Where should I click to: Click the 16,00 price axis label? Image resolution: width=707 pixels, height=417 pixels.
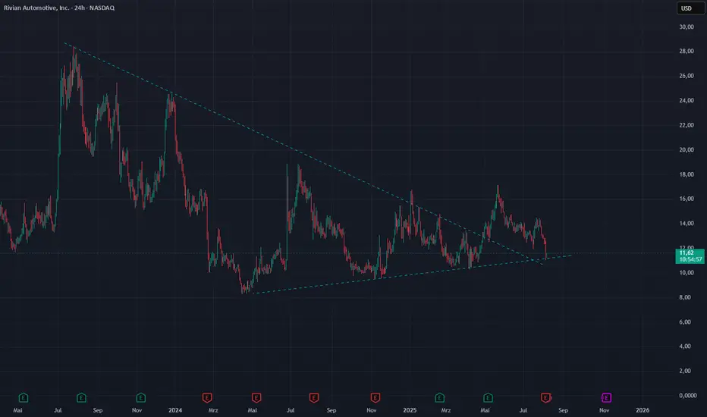(687, 199)
